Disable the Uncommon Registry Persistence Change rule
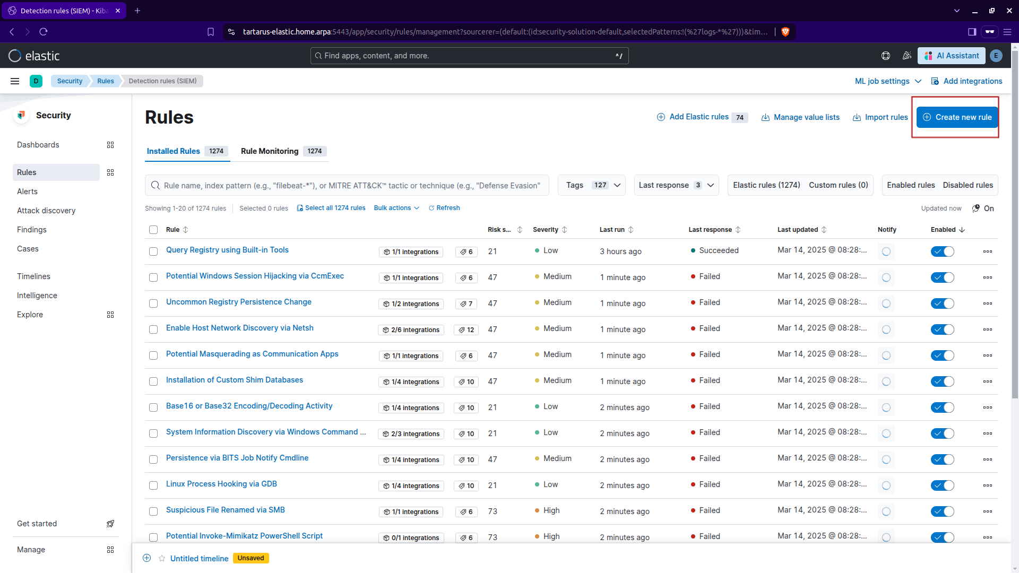The image size is (1019, 573). 942,303
